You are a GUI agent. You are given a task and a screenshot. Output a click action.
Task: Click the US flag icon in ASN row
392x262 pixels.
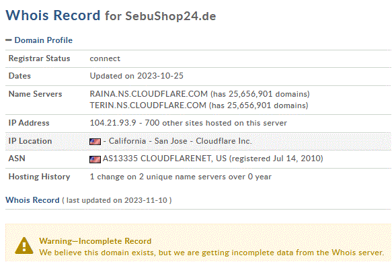click(x=95, y=159)
